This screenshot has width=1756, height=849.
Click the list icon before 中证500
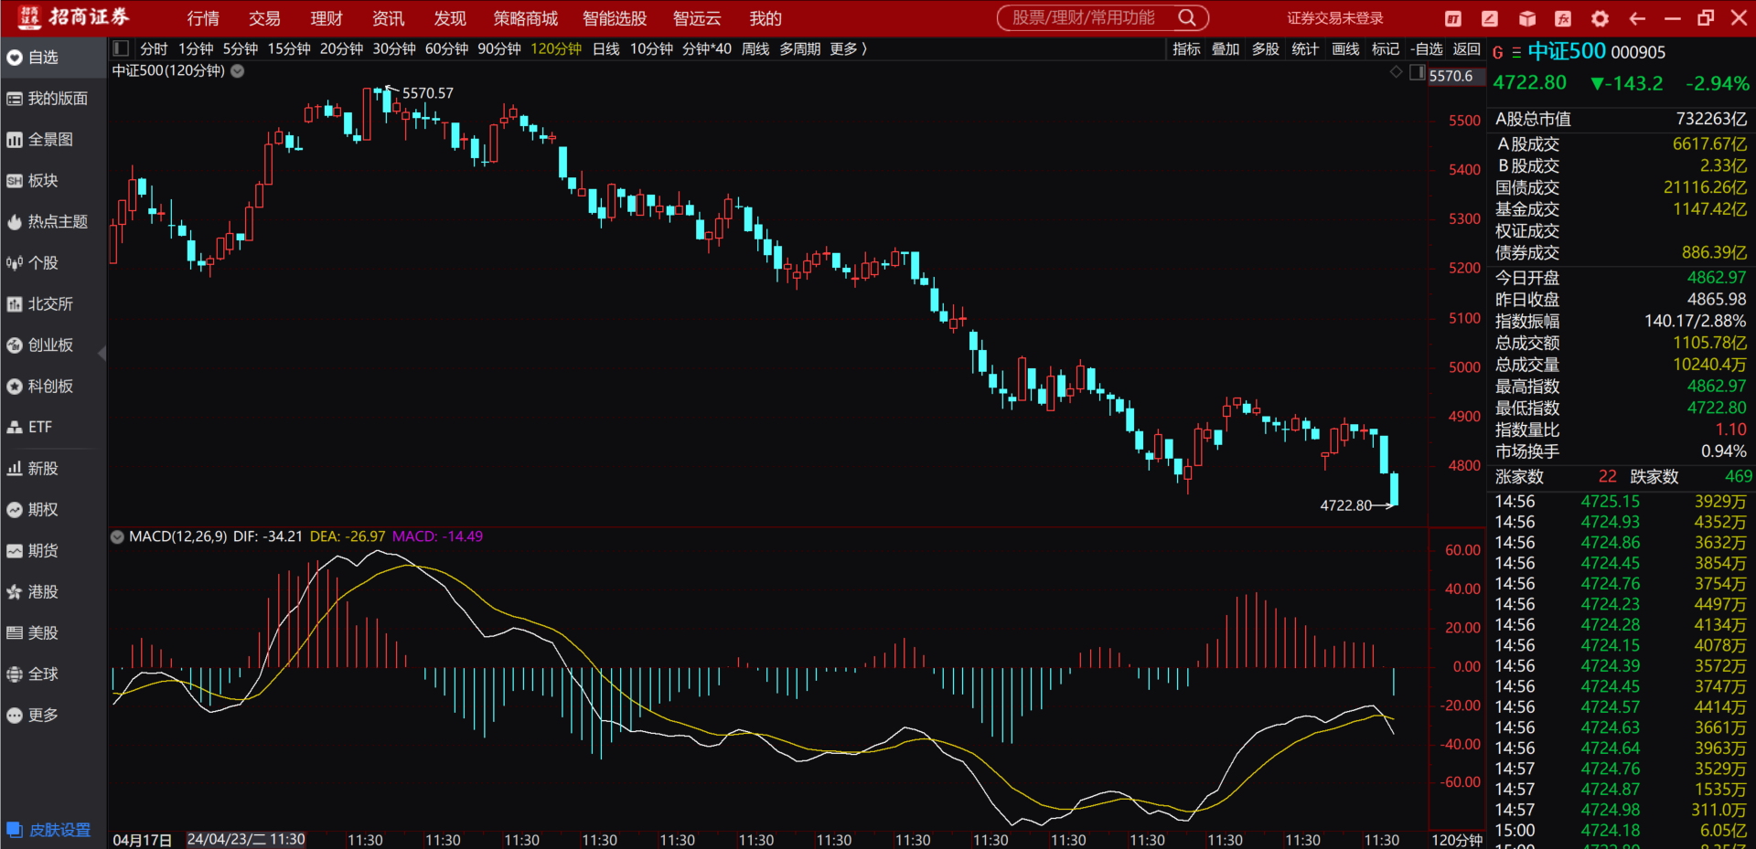(x=1516, y=53)
